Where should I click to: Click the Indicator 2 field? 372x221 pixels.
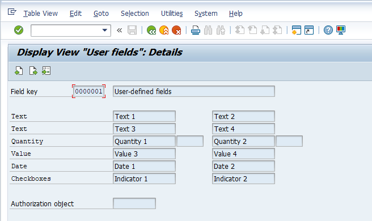pyautogui.click(x=243, y=178)
